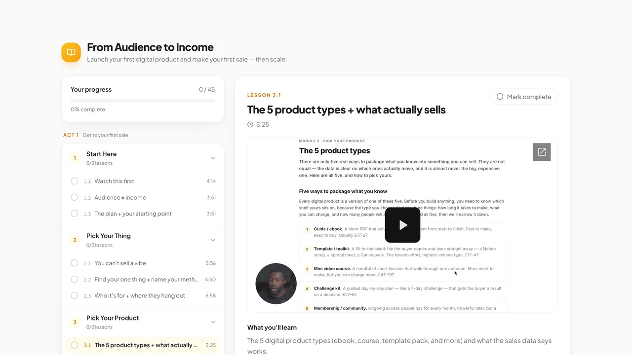
Task: Collapse the Pick Your Product module chevron
Action: [213, 322]
